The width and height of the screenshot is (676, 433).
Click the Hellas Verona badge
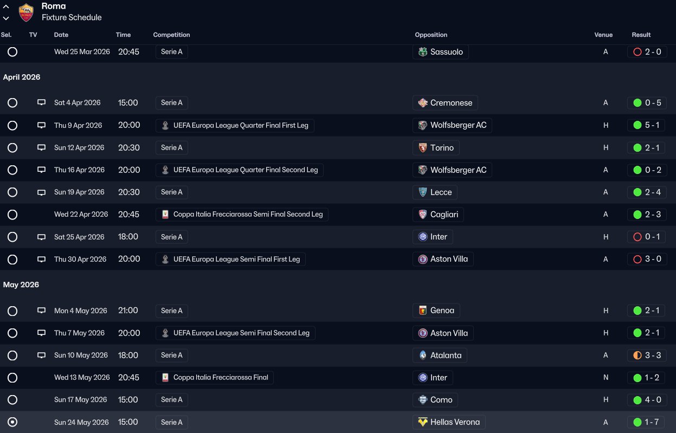tap(423, 422)
